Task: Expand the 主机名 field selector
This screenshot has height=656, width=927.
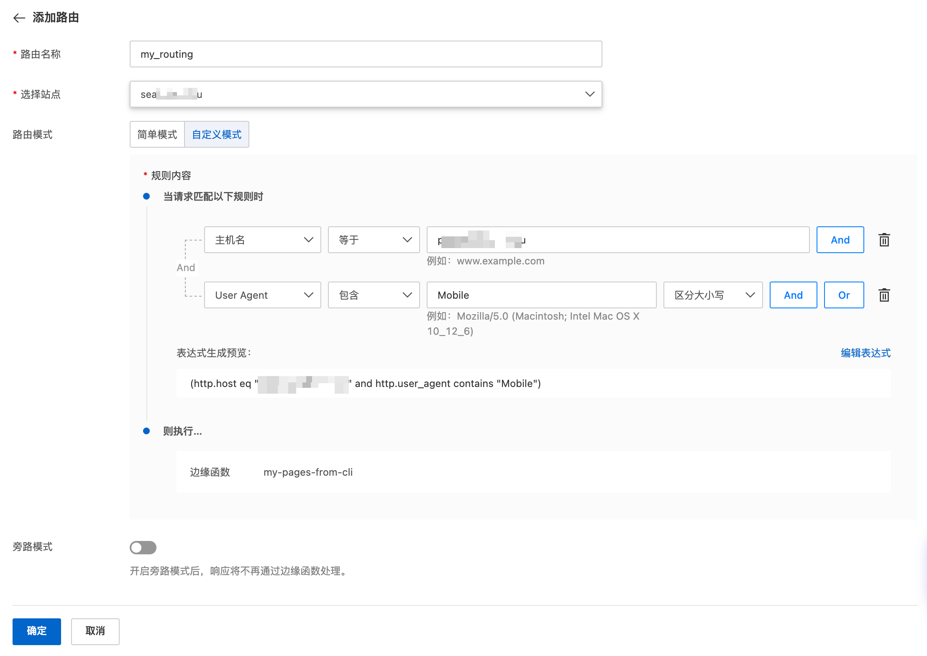Action: point(262,240)
